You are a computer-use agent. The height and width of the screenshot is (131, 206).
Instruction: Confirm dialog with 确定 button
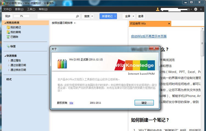(x=144, y=103)
